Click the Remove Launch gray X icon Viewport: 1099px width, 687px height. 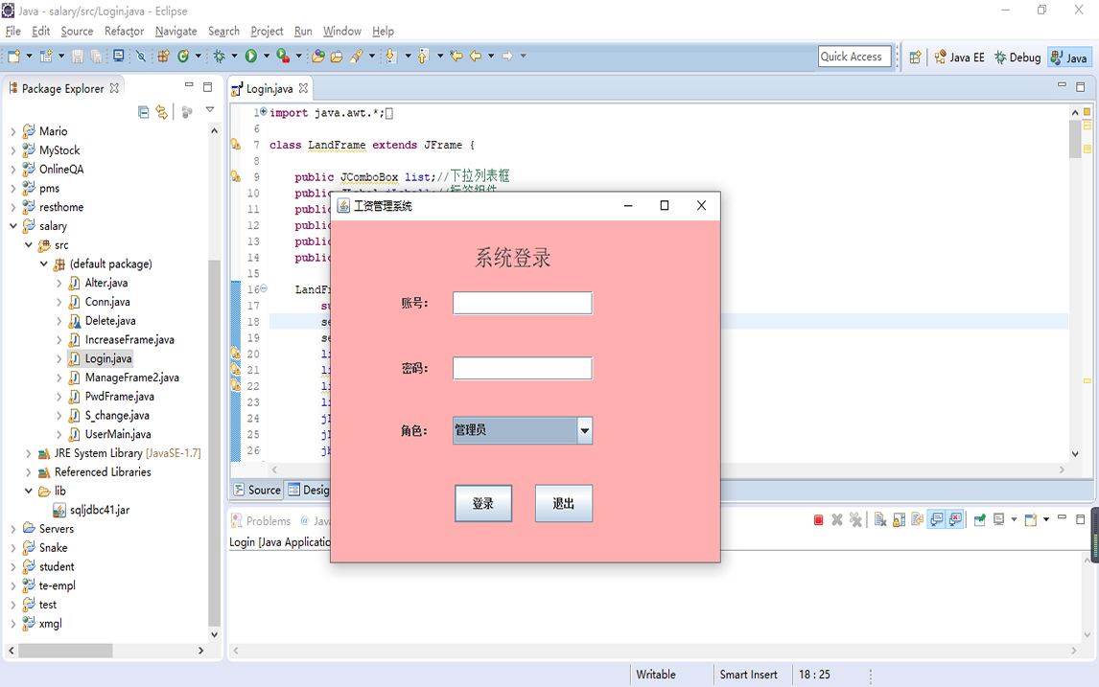[837, 519]
